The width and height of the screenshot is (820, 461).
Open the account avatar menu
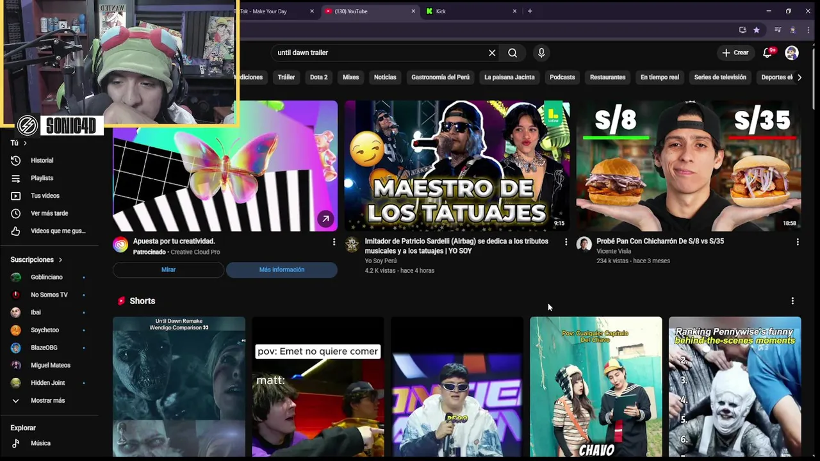[792, 53]
